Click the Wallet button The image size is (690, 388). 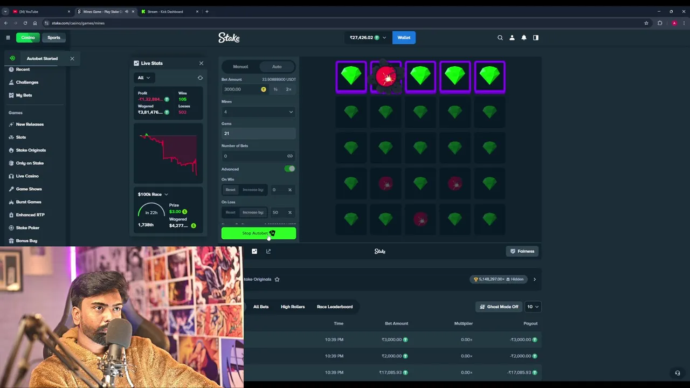click(x=404, y=38)
